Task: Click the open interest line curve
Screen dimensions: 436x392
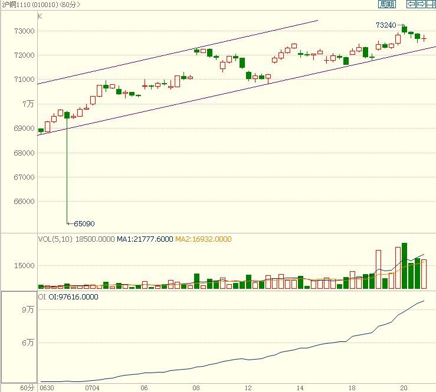Action: [232, 360]
